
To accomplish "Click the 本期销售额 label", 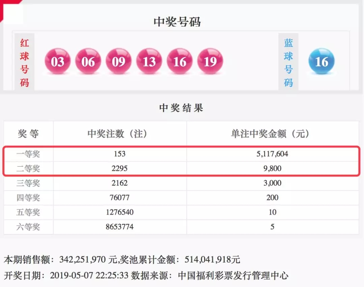I will [27, 260].
